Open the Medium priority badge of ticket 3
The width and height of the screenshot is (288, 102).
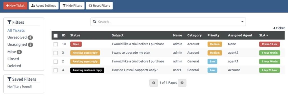215,53
